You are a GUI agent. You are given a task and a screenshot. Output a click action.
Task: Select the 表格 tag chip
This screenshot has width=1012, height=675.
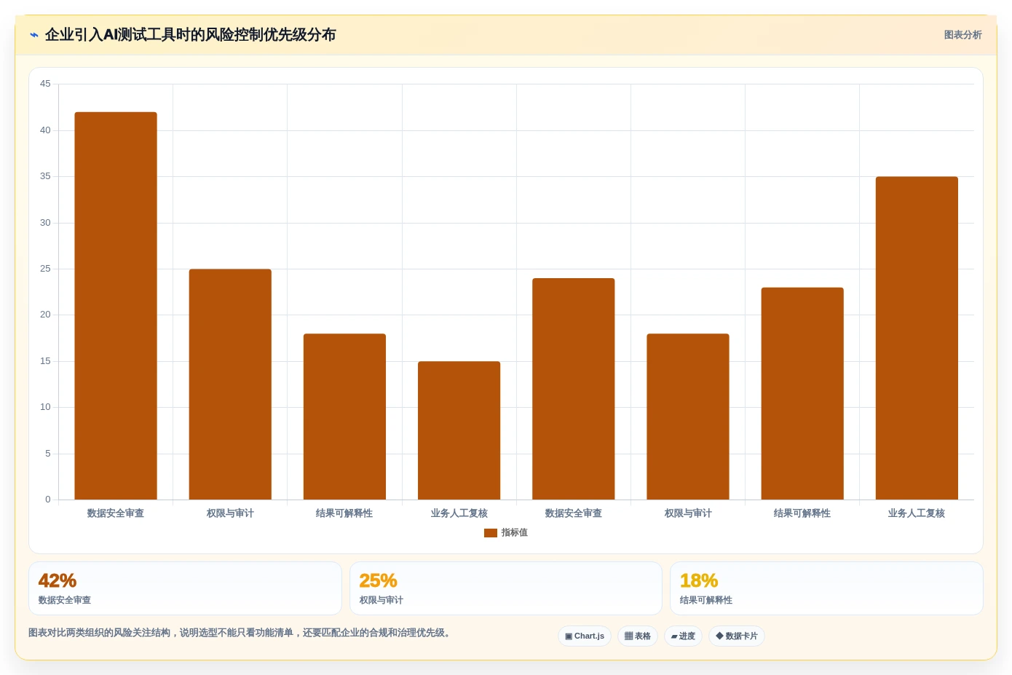point(638,636)
